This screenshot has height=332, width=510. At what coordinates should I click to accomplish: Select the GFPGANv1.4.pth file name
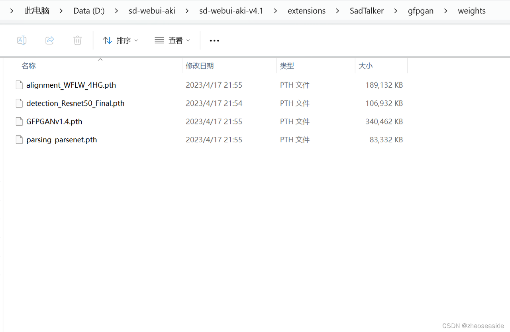(54, 122)
